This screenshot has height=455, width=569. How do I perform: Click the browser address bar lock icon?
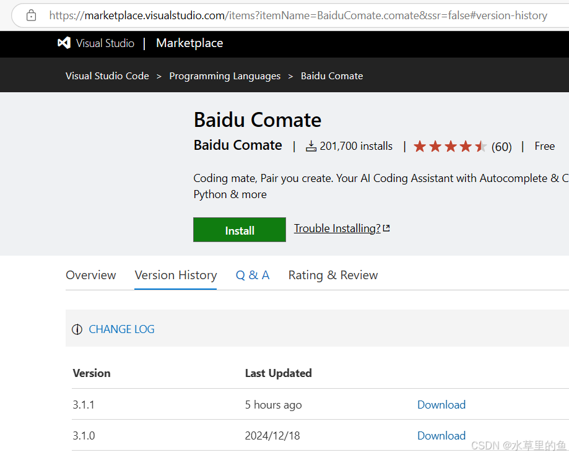click(x=31, y=15)
